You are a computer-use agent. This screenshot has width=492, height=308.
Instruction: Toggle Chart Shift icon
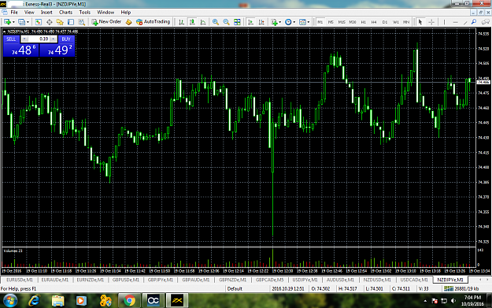coord(261,22)
